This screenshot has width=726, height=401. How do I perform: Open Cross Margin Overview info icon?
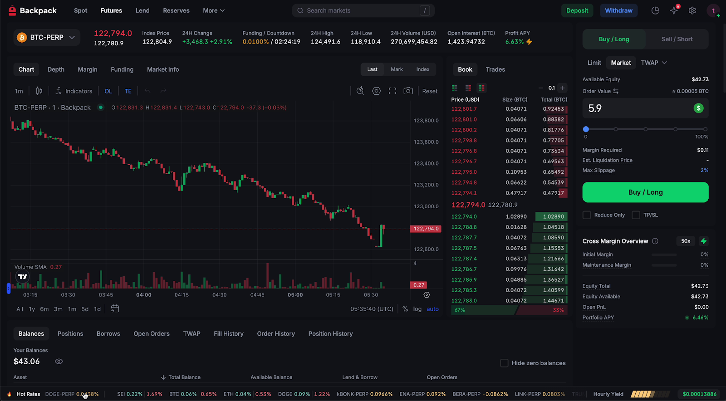[655, 241]
